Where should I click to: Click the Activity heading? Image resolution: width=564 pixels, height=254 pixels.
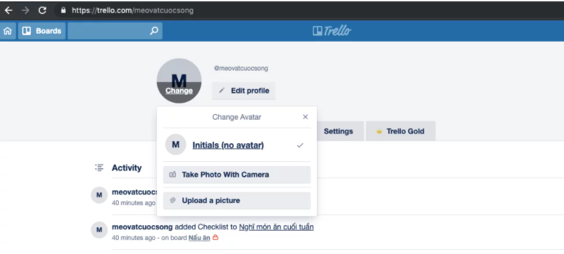[x=127, y=168]
